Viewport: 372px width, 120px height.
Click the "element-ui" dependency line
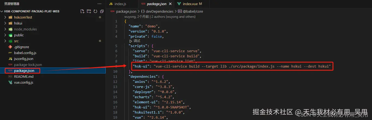point(158,102)
